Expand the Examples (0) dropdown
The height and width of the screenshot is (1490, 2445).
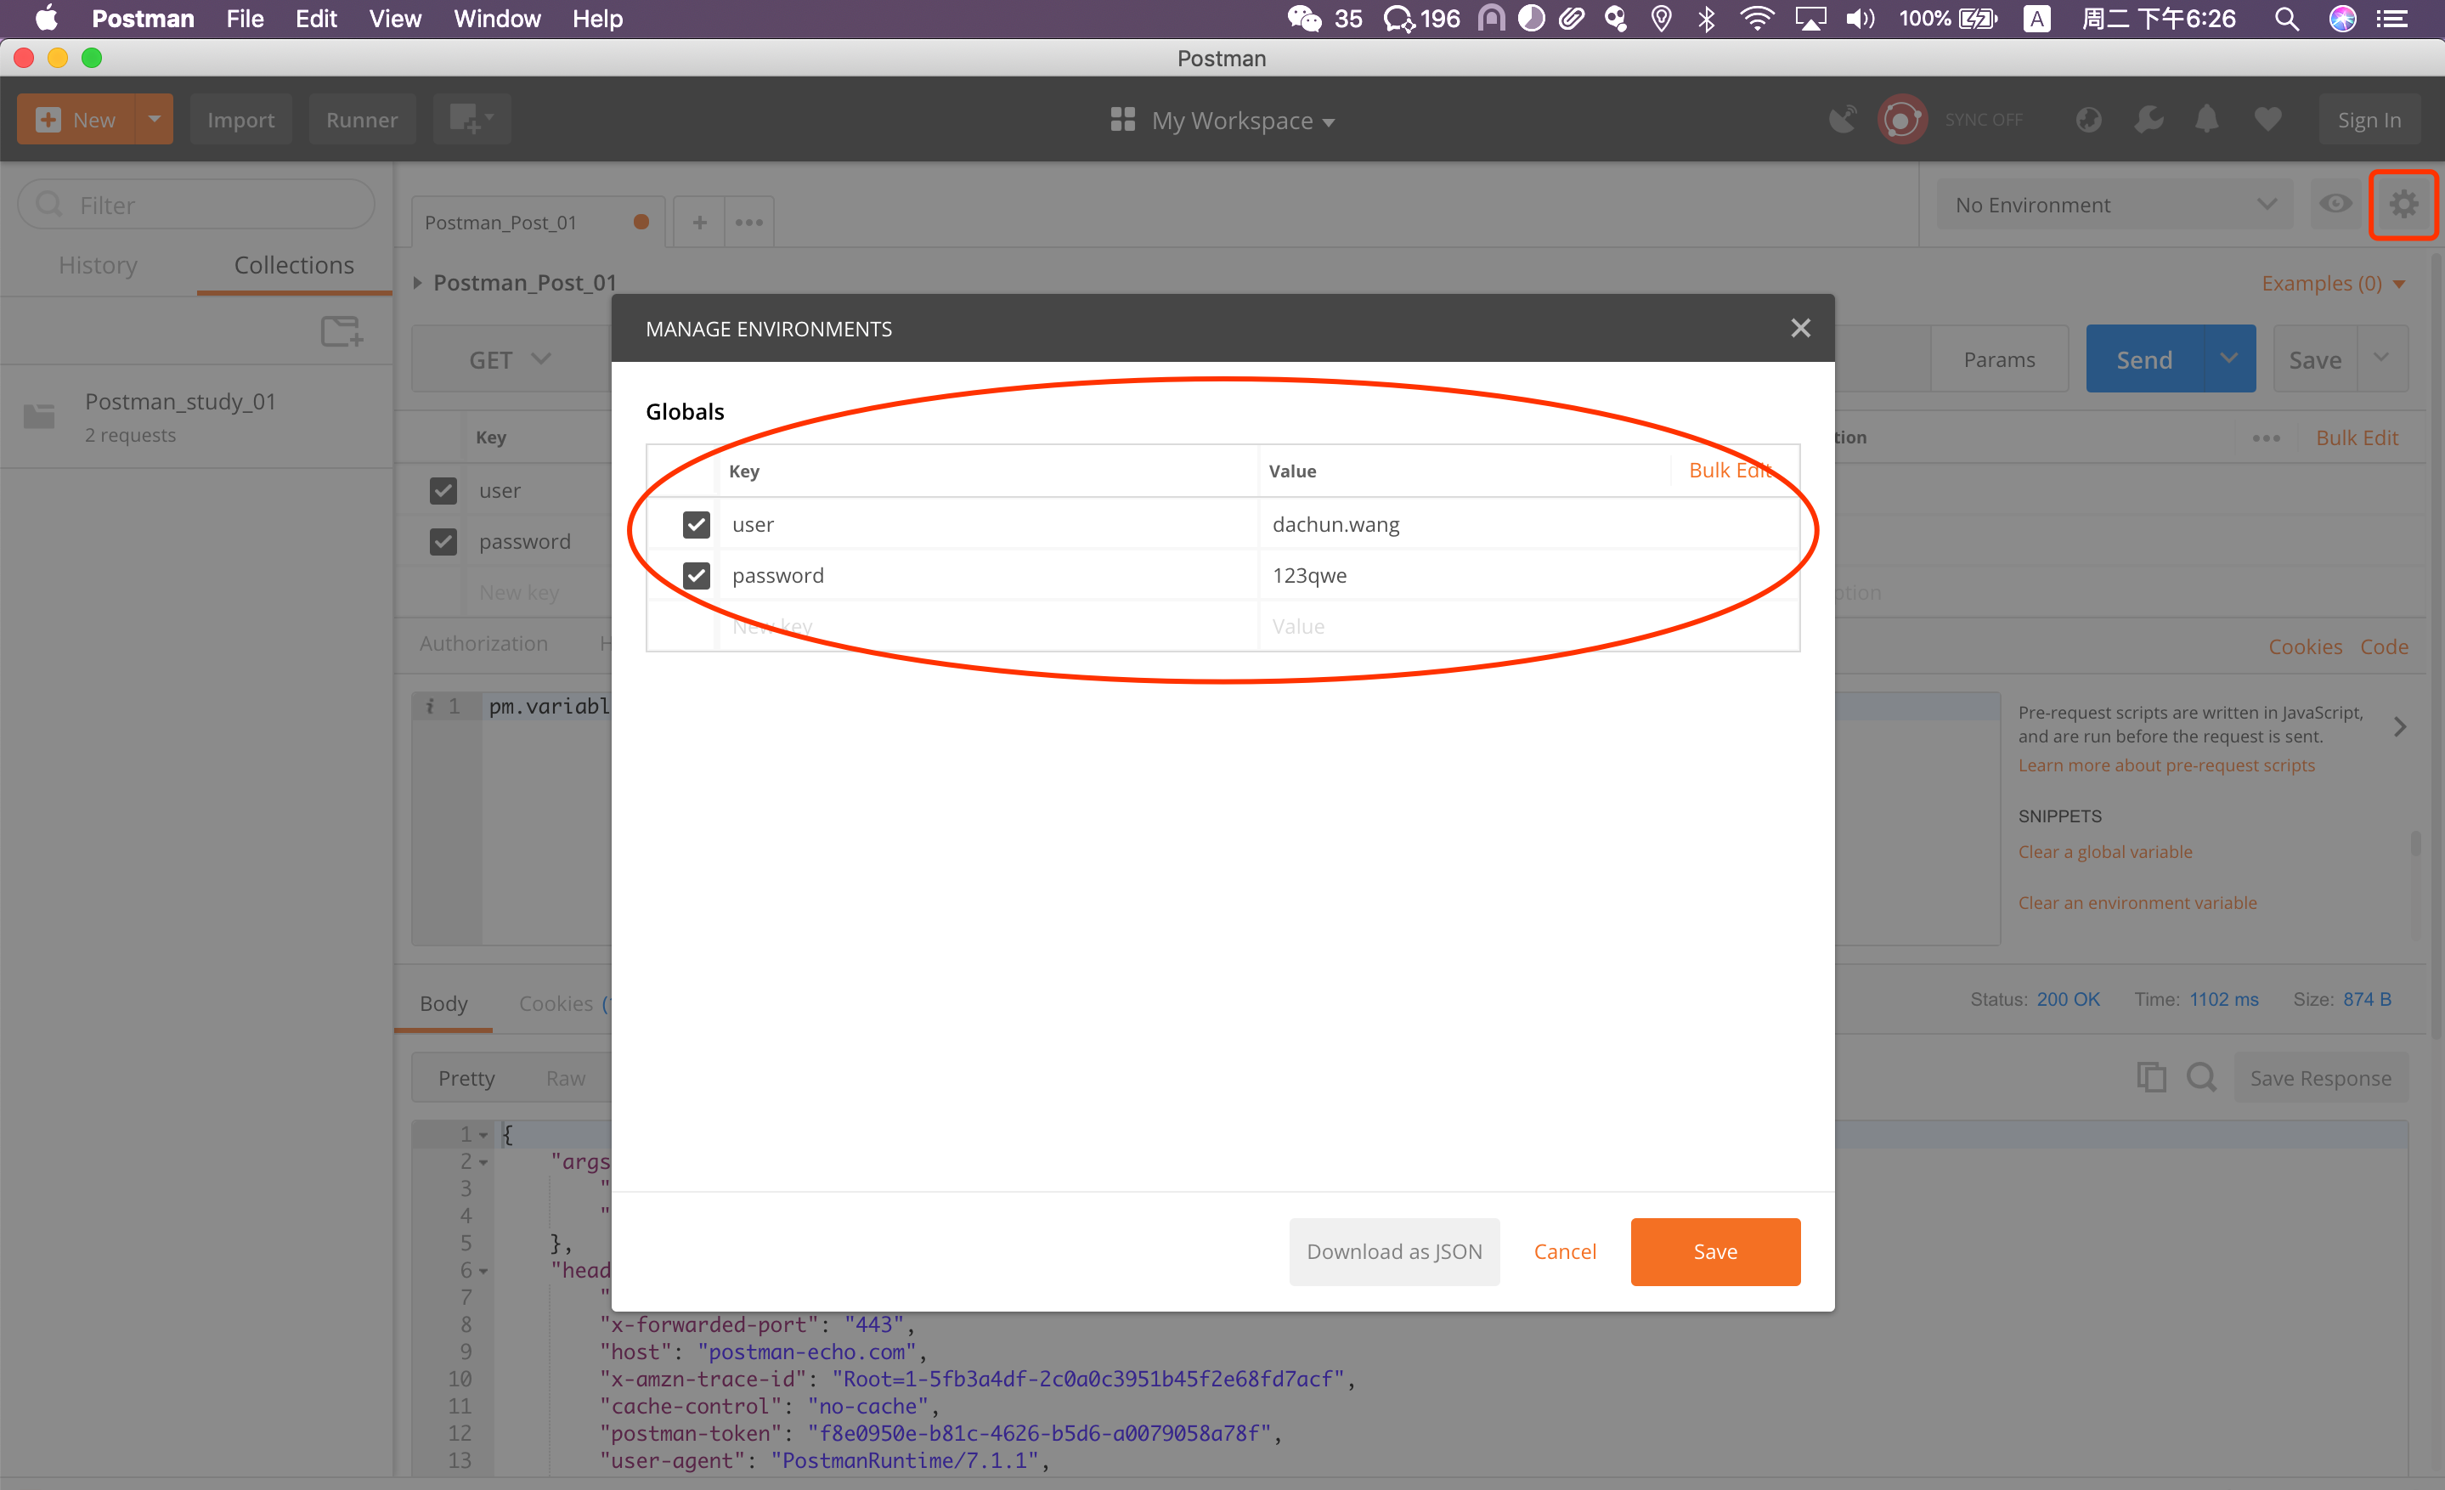(x=2332, y=284)
